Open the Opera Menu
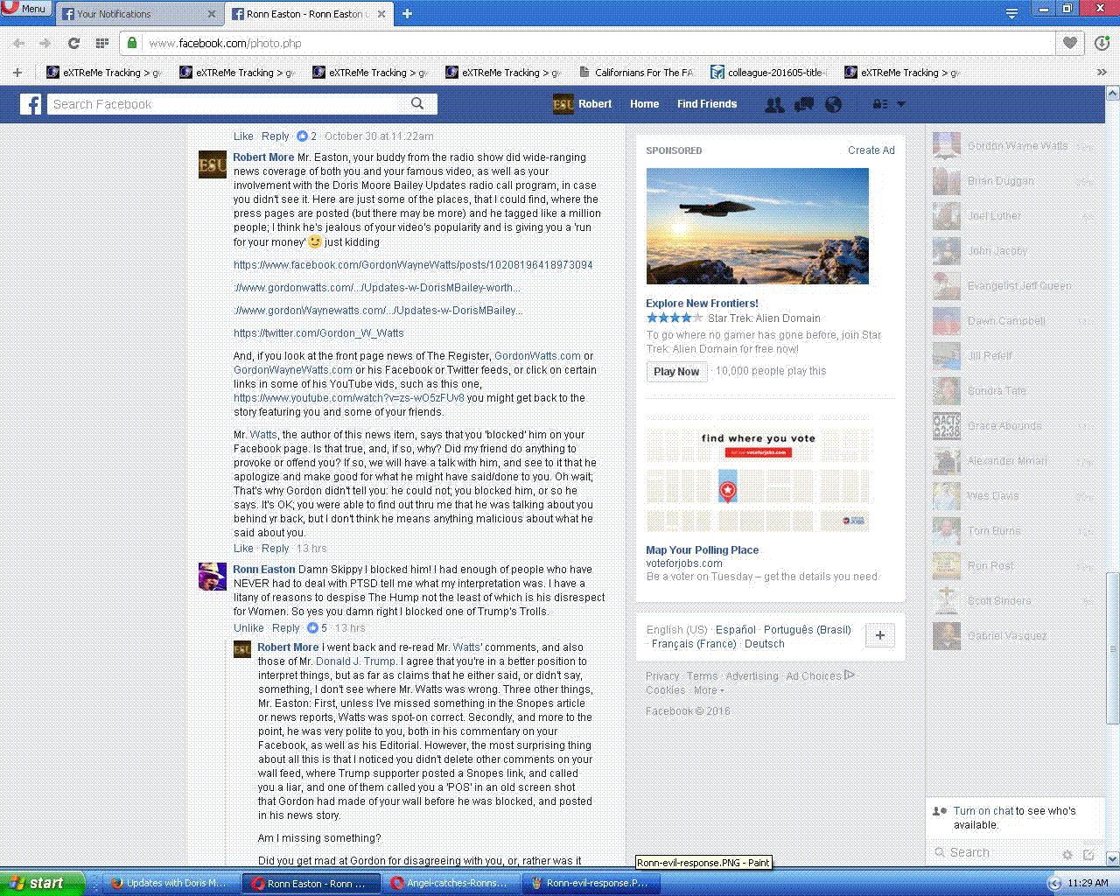Screen dimensions: 1120x896 (x=24, y=9)
